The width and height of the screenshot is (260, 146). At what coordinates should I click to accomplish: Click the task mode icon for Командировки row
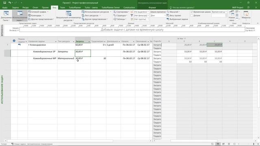coord(19,45)
